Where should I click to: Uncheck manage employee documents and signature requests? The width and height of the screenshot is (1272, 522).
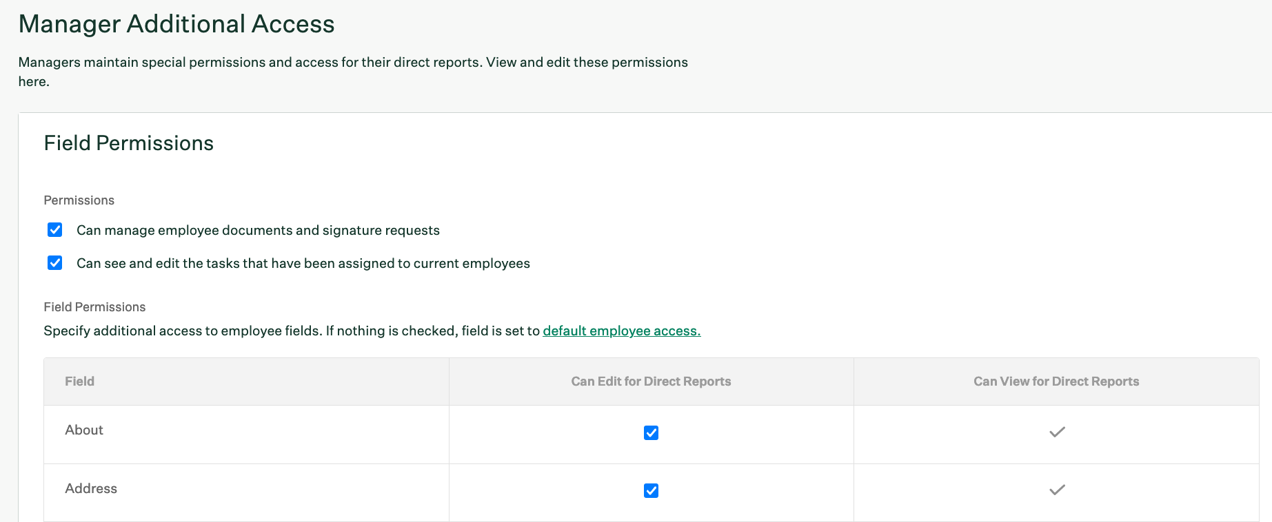coord(55,230)
